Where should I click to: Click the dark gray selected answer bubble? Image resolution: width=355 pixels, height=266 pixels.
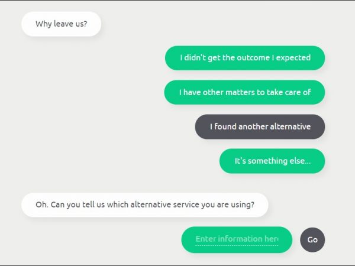pos(260,126)
